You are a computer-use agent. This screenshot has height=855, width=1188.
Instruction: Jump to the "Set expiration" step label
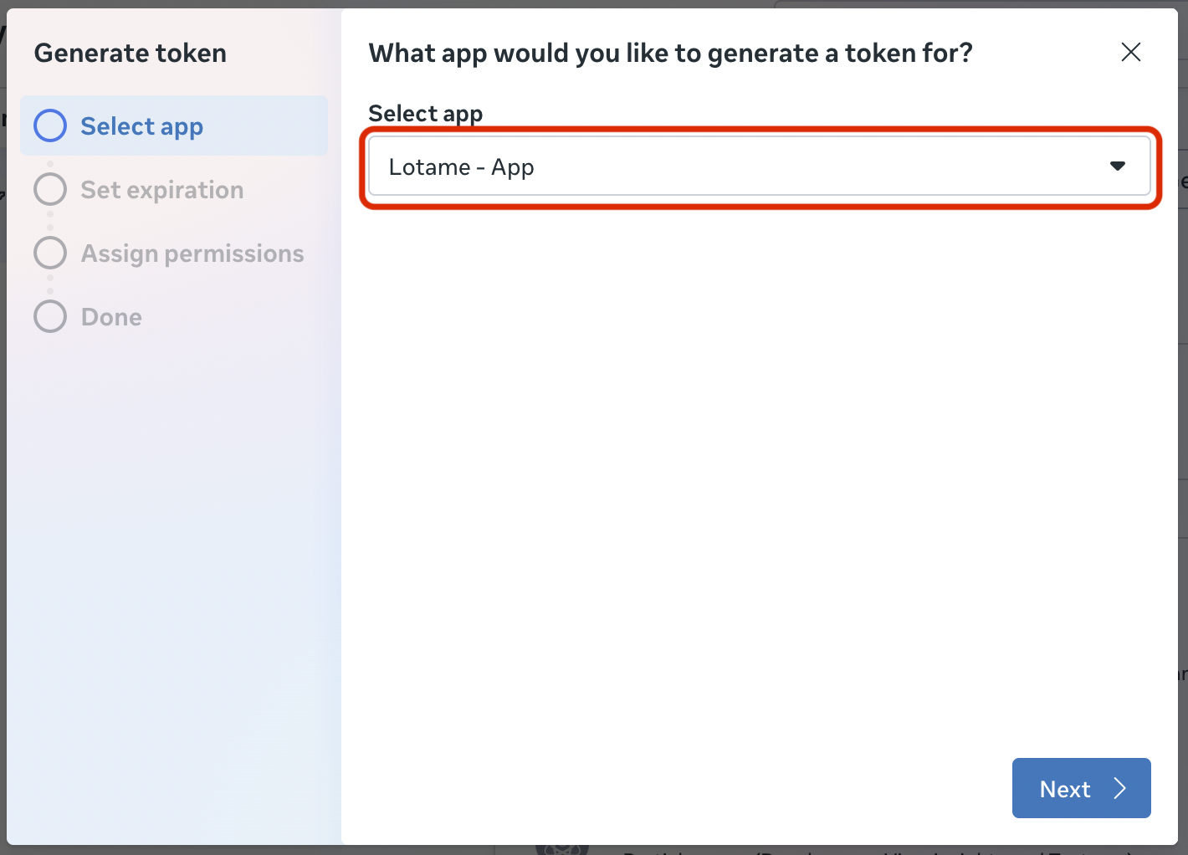[161, 190]
